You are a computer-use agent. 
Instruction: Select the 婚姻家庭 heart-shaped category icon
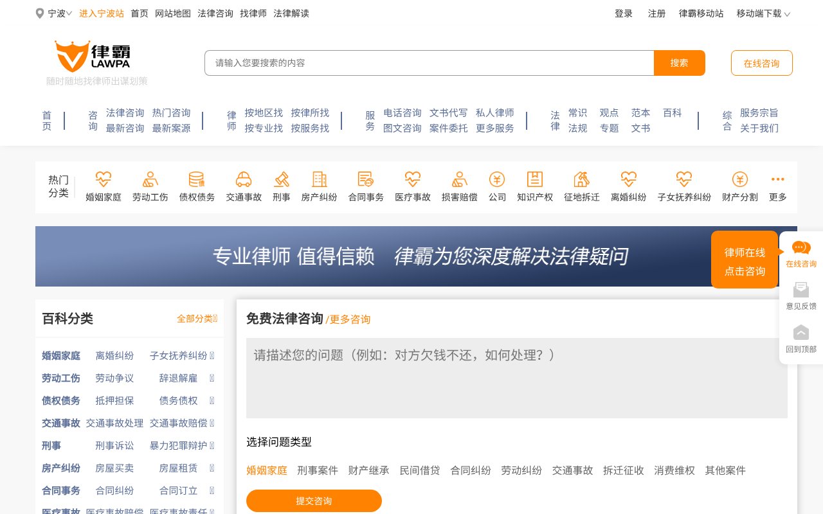click(103, 179)
